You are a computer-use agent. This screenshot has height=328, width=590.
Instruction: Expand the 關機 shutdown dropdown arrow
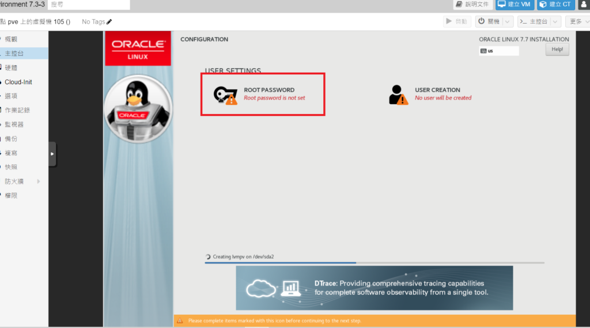tap(507, 22)
